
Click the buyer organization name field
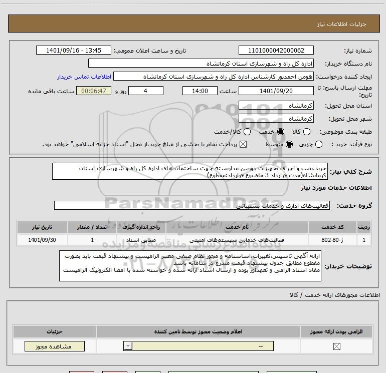(201, 63)
